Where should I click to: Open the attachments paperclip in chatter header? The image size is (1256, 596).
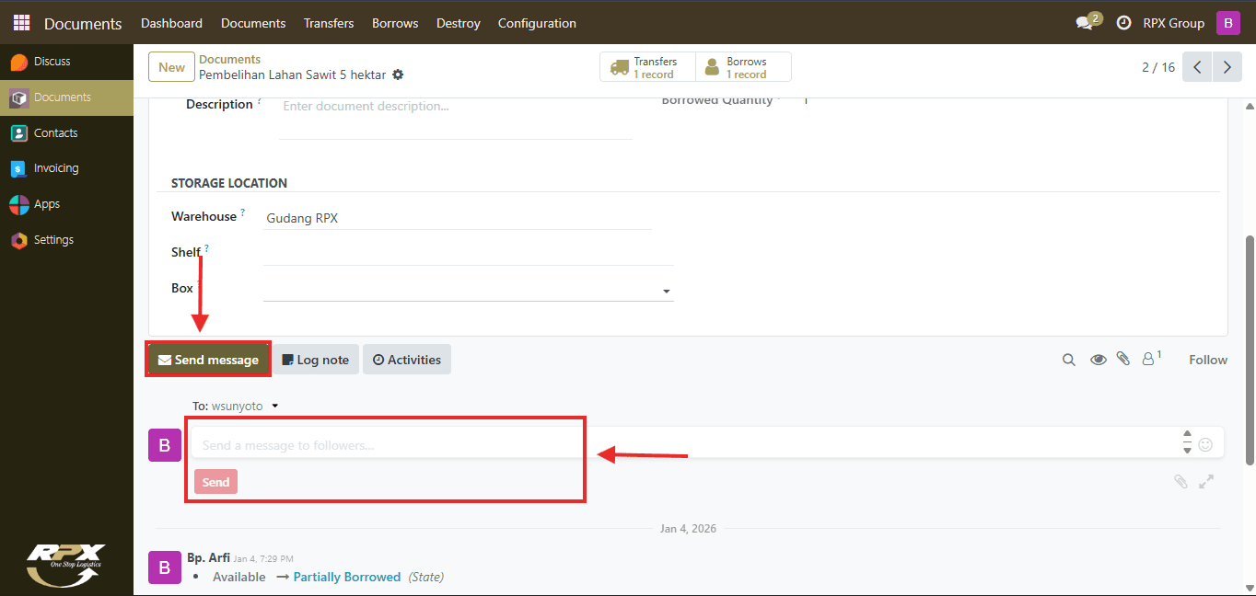tap(1123, 360)
